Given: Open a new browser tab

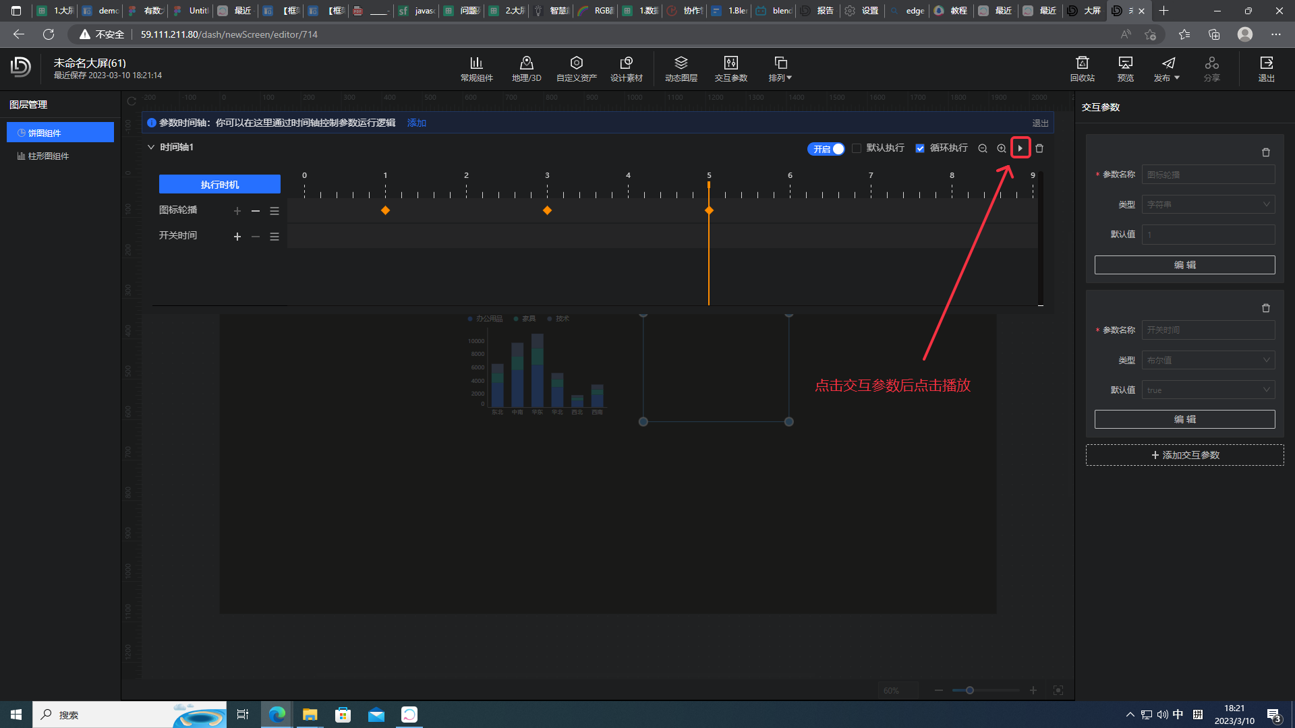Looking at the screenshot, I should [1163, 11].
